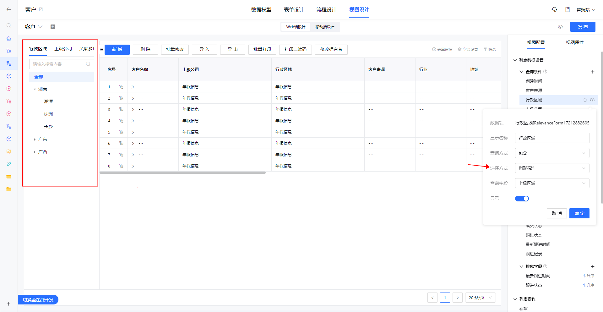Open the link icon in left sidebar

pos(9,164)
